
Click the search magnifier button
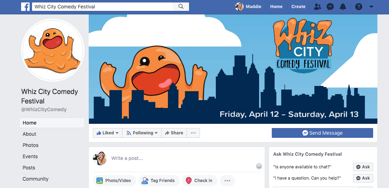click(181, 7)
